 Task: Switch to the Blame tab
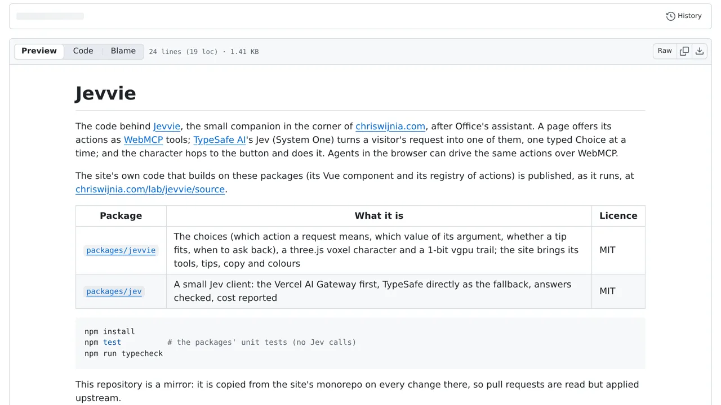[x=123, y=51]
